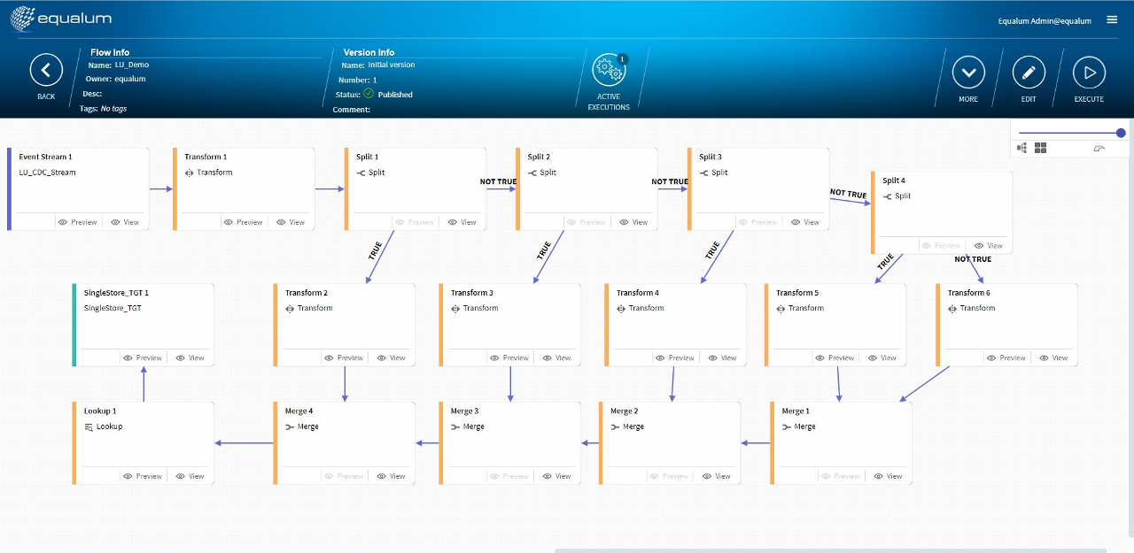The image size is (1134, 553).
Task: Click the EDIT pencil icon
Action: (1029, 72)
